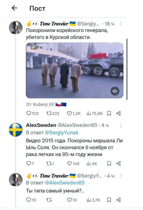Open more options menu on the first post
The width and height of the screenshot is (143, 210).
pyautogui.click(x=121, y=24)
